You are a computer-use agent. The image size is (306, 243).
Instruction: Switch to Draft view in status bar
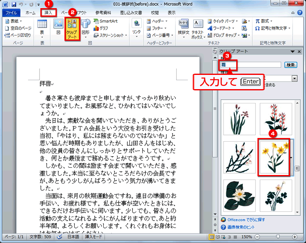coord(235,237)
